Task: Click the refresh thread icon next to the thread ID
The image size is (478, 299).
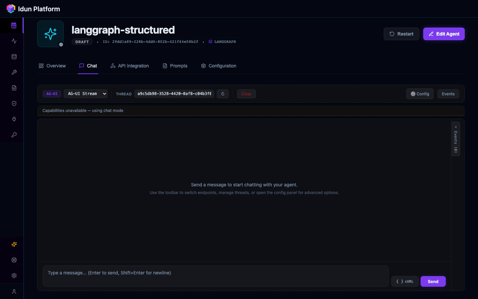Action: 222,94
